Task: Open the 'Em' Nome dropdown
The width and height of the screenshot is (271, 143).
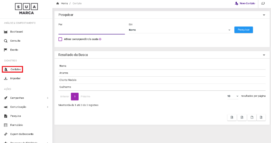Action: point(179,30)
